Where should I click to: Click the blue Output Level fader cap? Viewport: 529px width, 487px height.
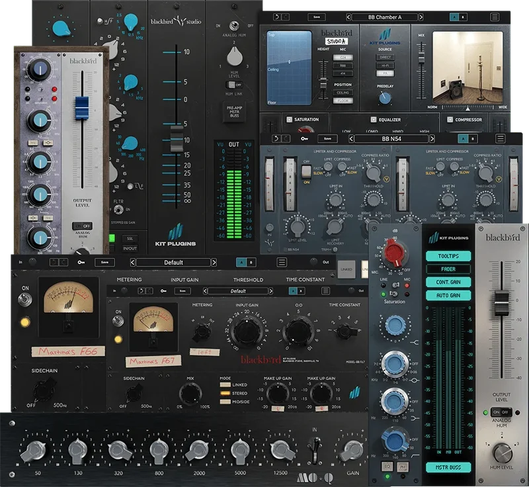coord(81,108)
